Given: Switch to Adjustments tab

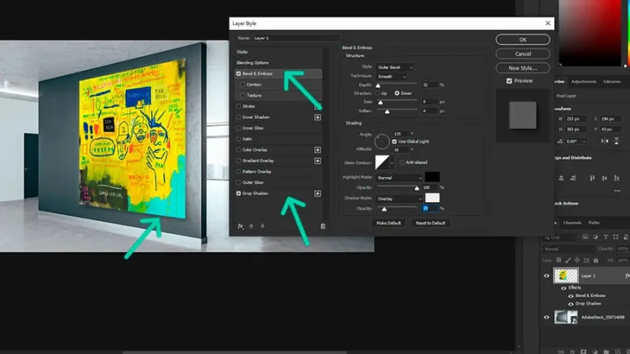Looking at the screenshot, I should [x=584, y=82].
